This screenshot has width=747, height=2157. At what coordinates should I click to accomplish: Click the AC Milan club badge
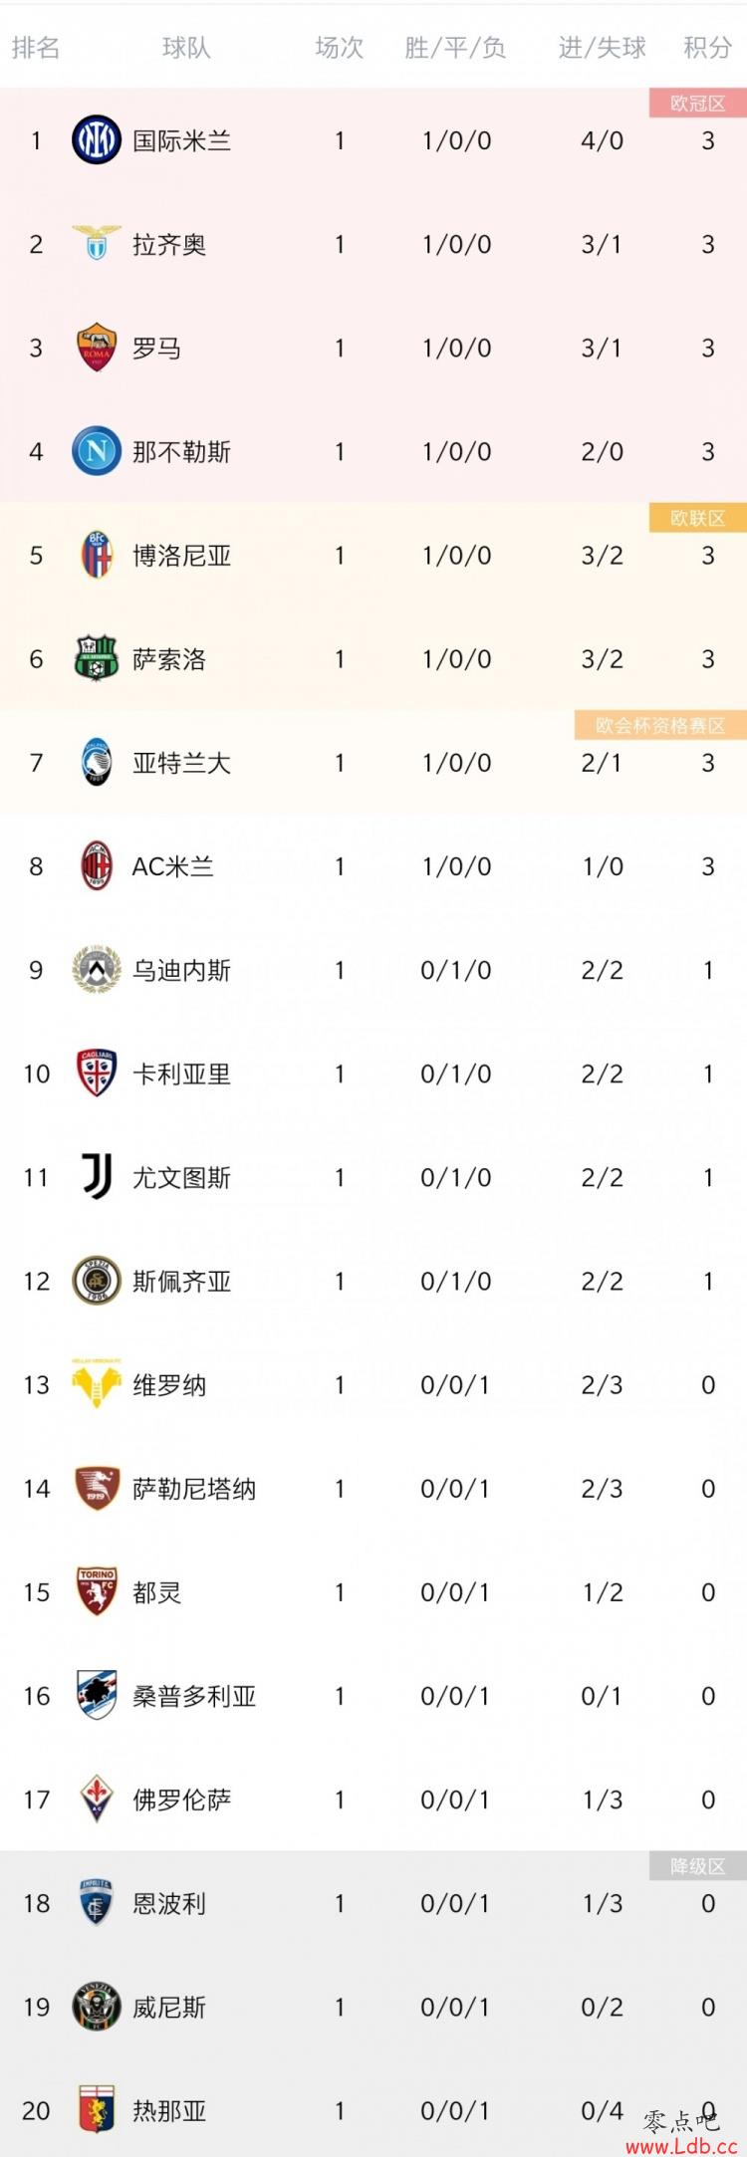tap(97, 865)
